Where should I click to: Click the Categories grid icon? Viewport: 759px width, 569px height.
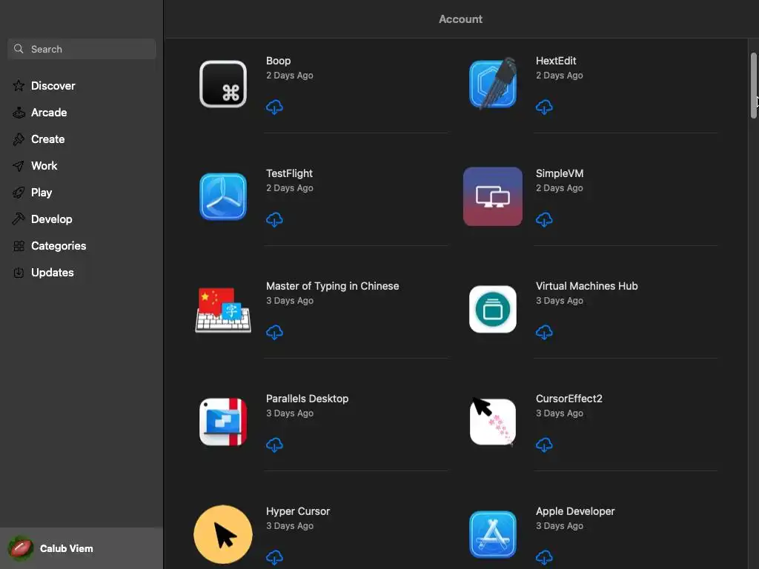coord(19,246)
